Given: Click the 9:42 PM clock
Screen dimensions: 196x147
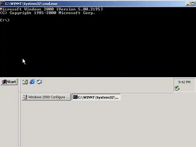Looking at the screenshot, I should [x=184, y=82].
